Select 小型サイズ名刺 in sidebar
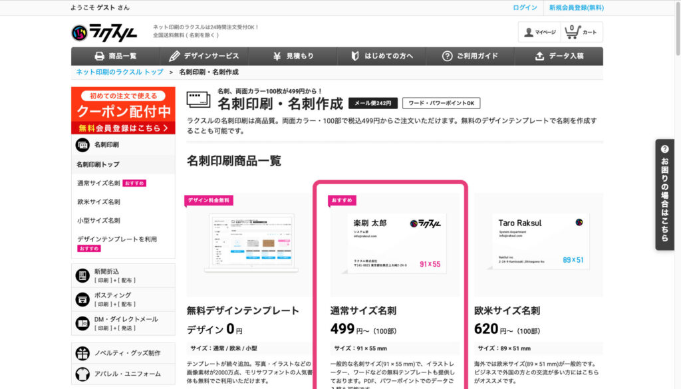 pyautogui.click(x=98, y=221)
